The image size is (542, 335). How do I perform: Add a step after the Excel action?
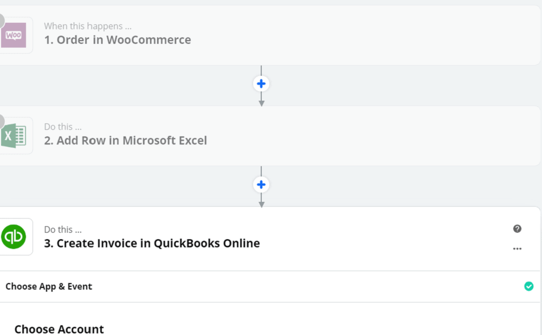tap(261, 185)
